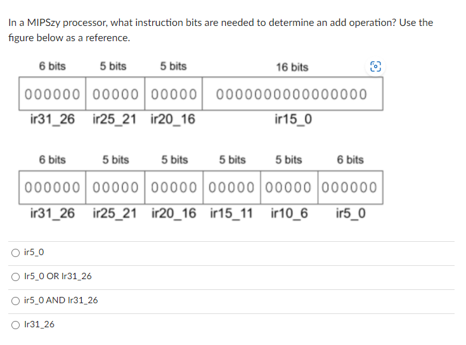Click the top diagram's cell above ir25_21
This screenshot has height=345, width=466.
click(x=115, y=94)
